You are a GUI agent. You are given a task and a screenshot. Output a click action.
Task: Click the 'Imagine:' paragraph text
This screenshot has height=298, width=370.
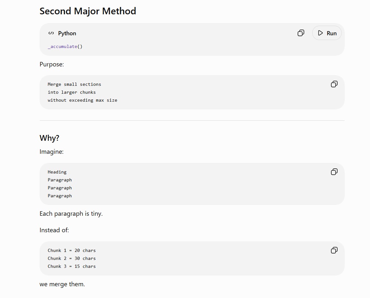pyautogui.click(x=51, y=152)
